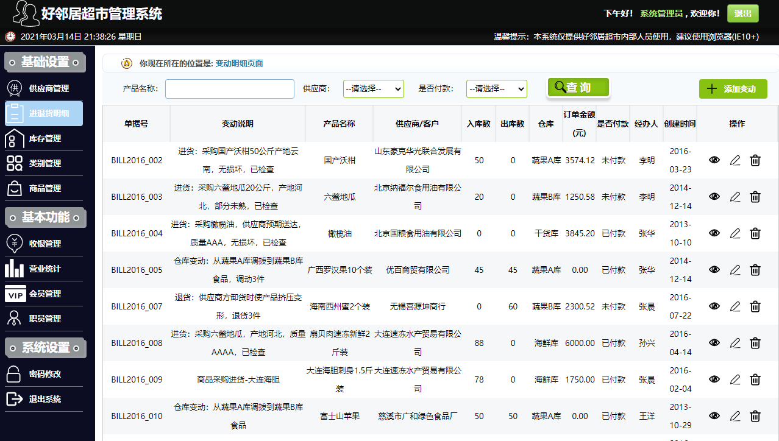
Task: Select 进退货明细 in the sidebar
Action: pos(44,113)
